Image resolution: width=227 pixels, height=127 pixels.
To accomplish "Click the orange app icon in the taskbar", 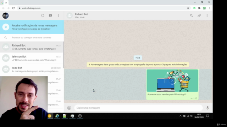I will [50, 116].
